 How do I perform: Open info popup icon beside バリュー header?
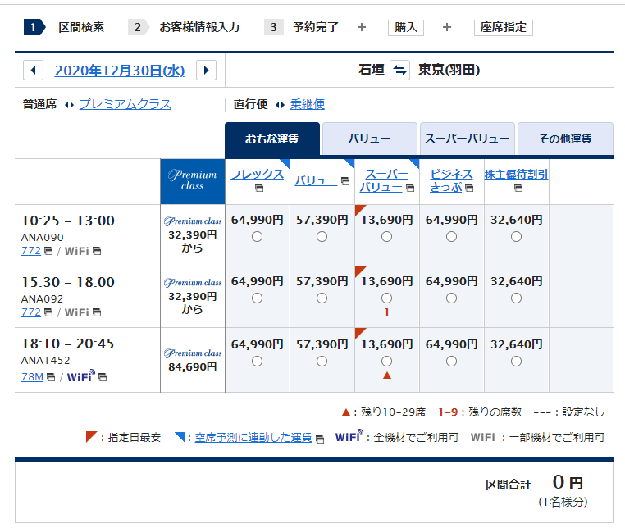click(345, 181)
